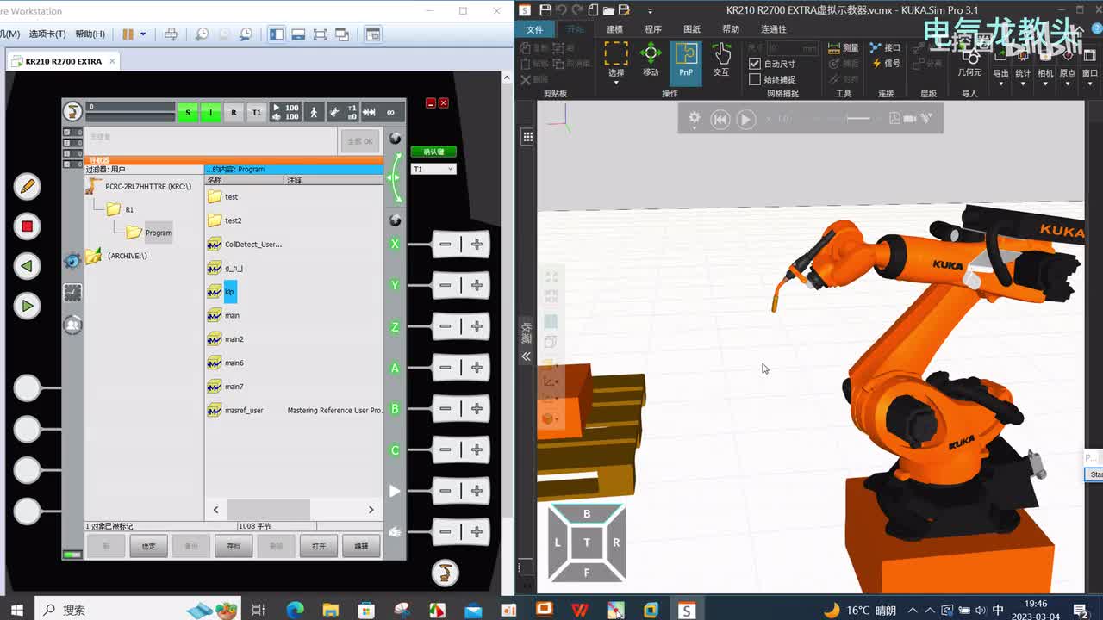Click the 编辑 (Edit) button on pendant
The width and height of the screenshot is (1103, 620).
click(361, 546)
